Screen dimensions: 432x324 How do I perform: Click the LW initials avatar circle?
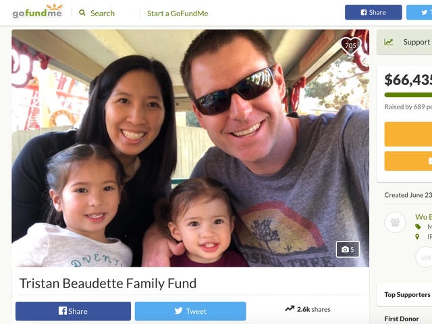pyautogui.click(x=424, y=257)
